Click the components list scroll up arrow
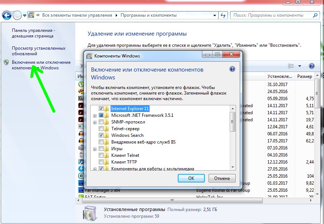The height and width of the screenshot is (224, 324). [232, 109]
